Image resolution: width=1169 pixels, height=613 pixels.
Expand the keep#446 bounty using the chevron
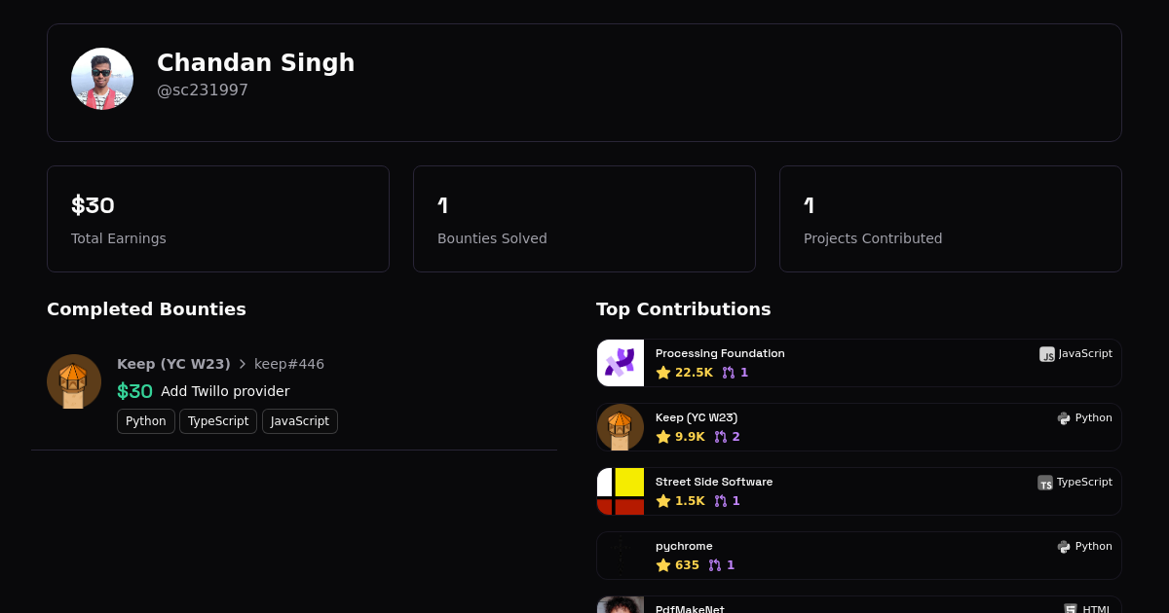tap(242, 364)
